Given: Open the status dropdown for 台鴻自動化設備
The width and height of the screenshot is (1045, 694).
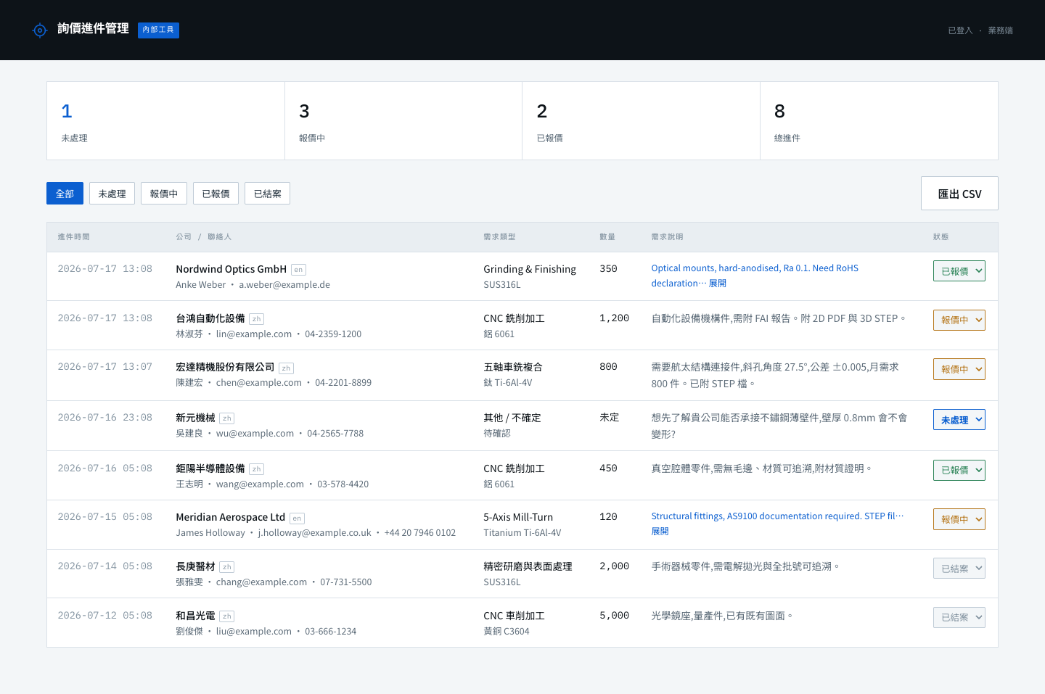Looking at the screenshot, I should point(959,320).
